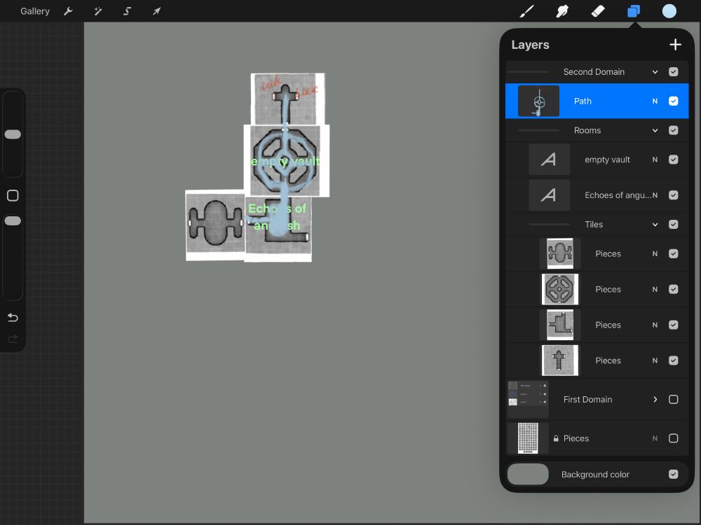Collapse the Tiles group
The width and height of the screenshot is (701, 525).
click(x=655, y=225)
